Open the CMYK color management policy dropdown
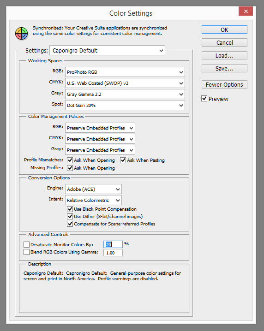The image size is (264, 331). click(100, 139)
